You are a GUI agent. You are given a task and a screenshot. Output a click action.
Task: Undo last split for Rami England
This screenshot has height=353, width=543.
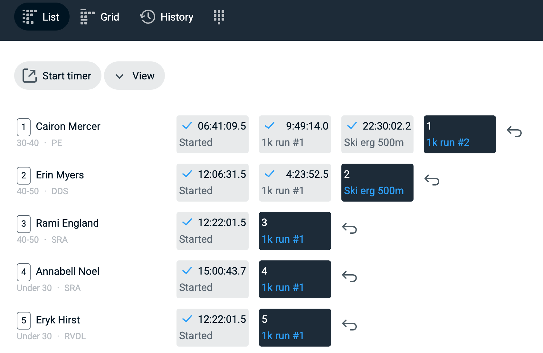349,229
